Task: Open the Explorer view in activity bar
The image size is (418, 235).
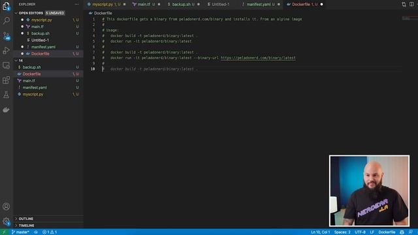Action: pyautogui.click(x=6, y=6)
